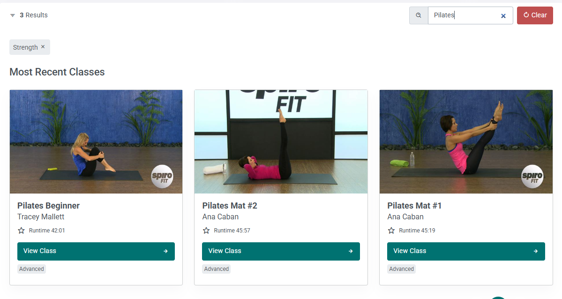Open View Class for Pilates Mat #1
The height and width of the screenshot is (299, 562).
[465, 251]
